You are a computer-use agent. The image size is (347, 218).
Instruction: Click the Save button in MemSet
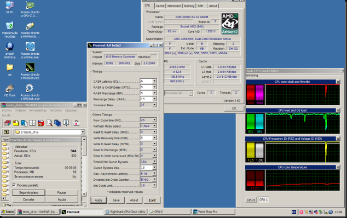116,200
